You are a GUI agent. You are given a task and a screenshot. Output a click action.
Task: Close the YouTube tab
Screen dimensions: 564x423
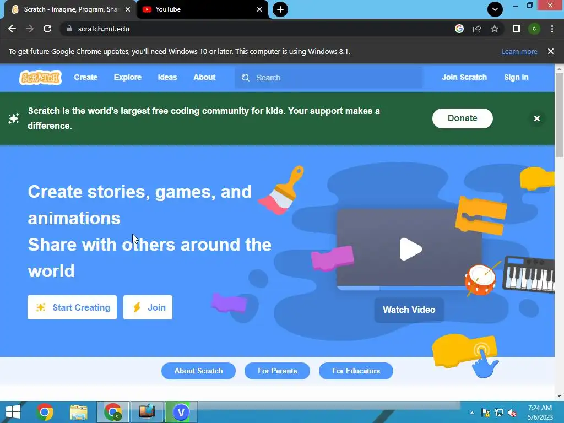(x=259, y=9)
